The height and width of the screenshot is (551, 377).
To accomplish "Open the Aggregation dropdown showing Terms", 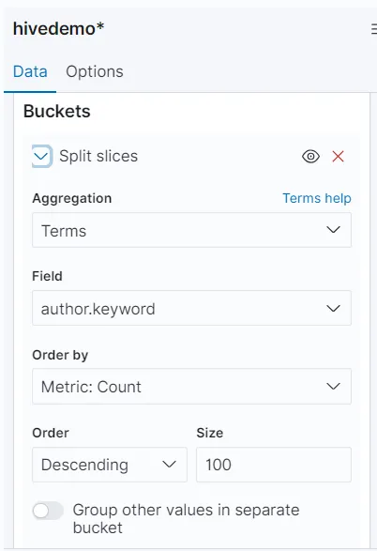I will coord(191,230).
